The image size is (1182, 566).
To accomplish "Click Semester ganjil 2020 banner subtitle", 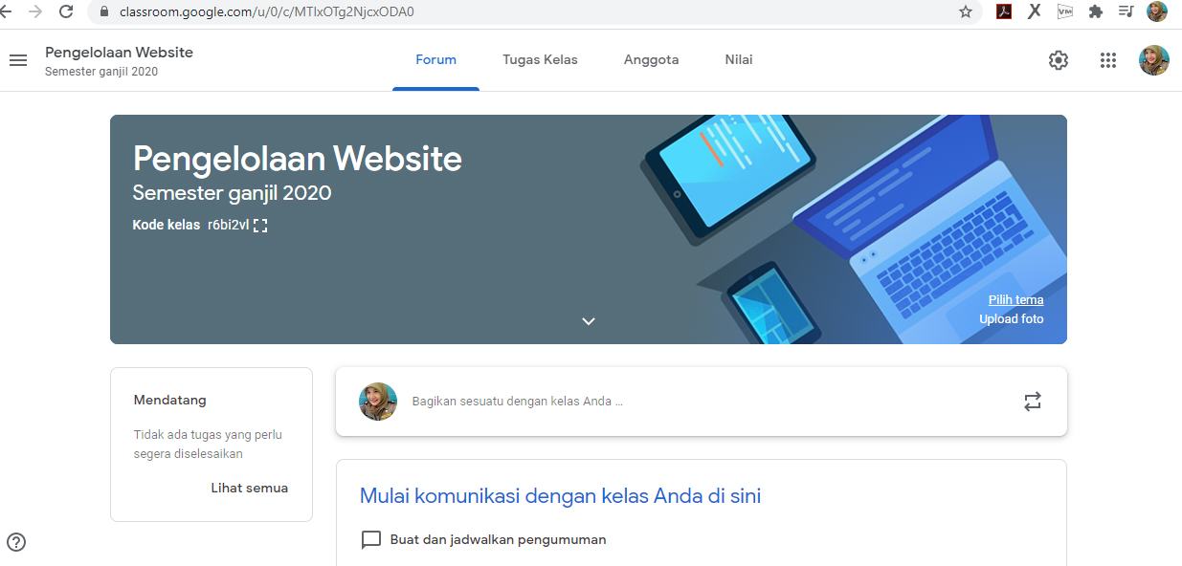I will (232, 194).
